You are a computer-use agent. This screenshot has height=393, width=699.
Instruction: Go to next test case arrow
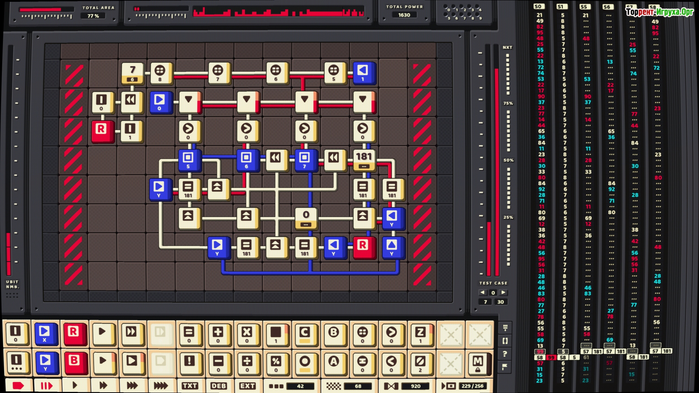tap(503, 292)
